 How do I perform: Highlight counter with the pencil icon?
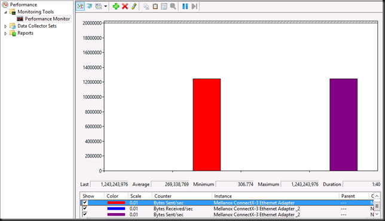tap(134, 6)
